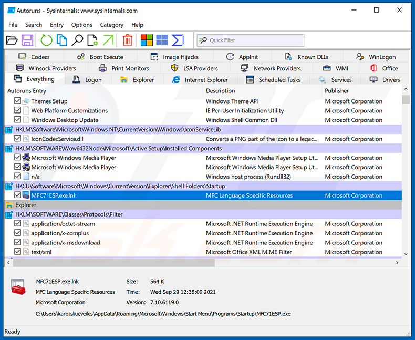Click the Jump to Entry arrow icon

pos(108,40)
